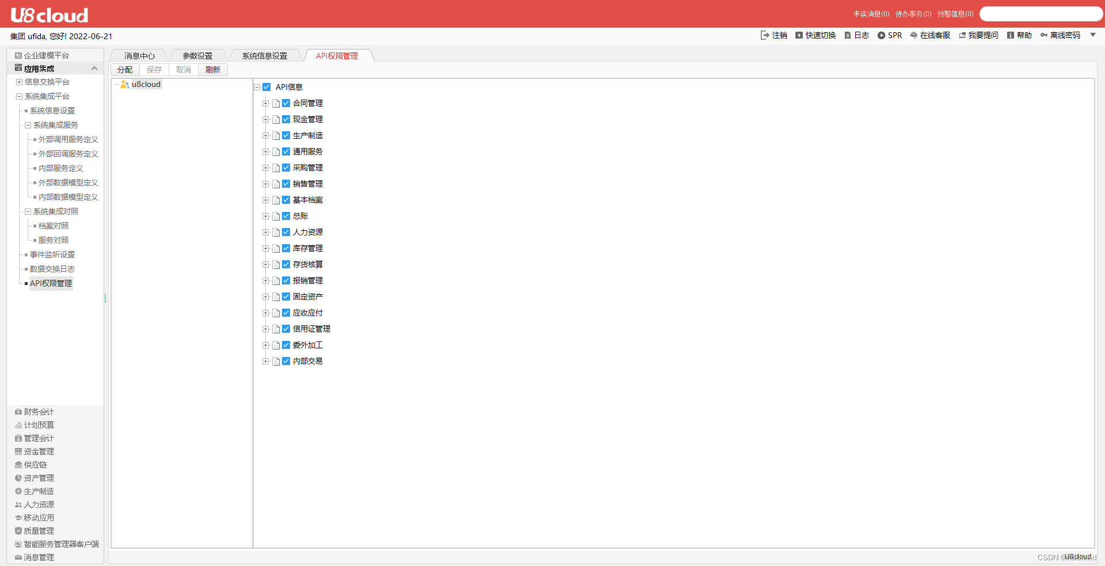1105x566 pixels.
Task: Click the 注销 logout icon
Action: pyautogui.click(x=764, y=35)
